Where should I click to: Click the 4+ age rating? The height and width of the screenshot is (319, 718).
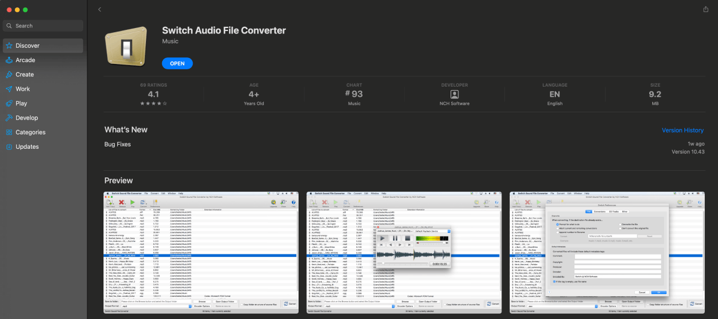pyautogui.click(x=254, y=94)
